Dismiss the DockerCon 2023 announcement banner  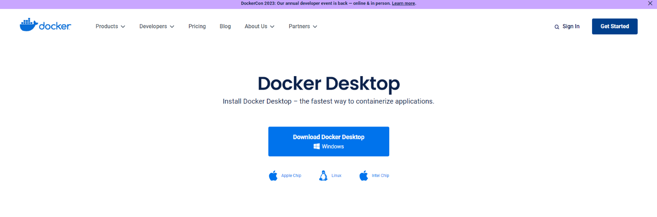coord(650,3)
